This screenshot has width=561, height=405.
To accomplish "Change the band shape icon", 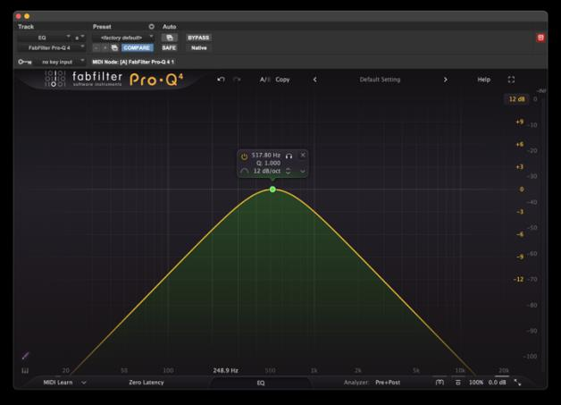I will tap(245, 171).
